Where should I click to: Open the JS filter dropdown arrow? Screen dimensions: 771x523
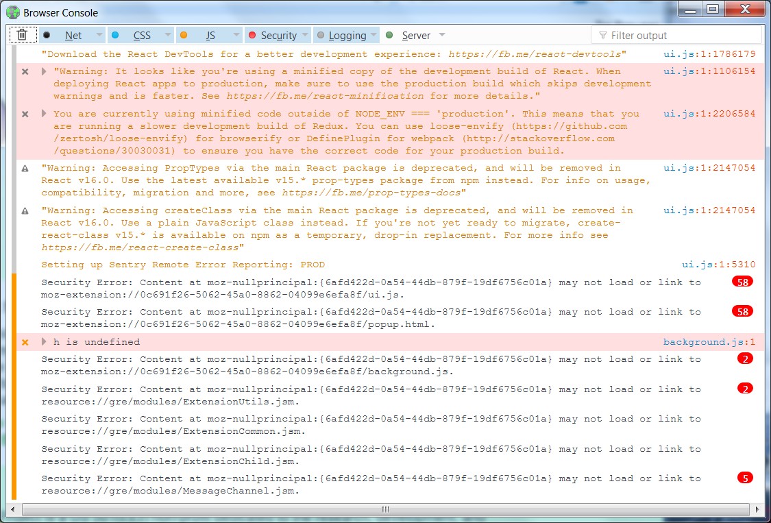(x=236, y=35)
